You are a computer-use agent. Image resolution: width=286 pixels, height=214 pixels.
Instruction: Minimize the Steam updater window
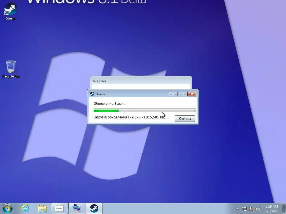[173, 94]
